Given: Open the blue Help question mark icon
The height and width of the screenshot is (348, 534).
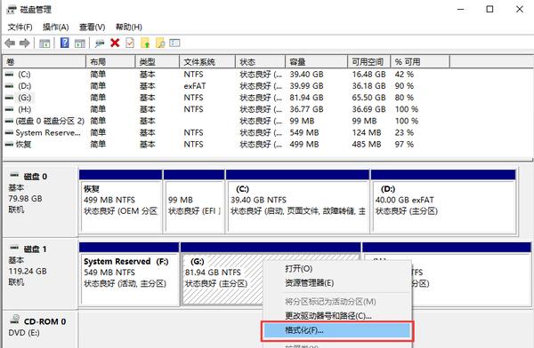Looking at the screenshot, I should [65, 43].
